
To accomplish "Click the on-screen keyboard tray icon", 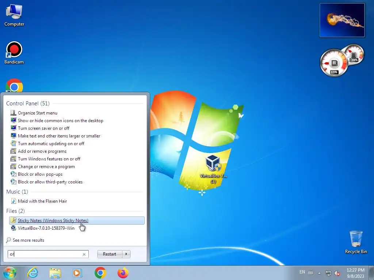I will (310, 273).
